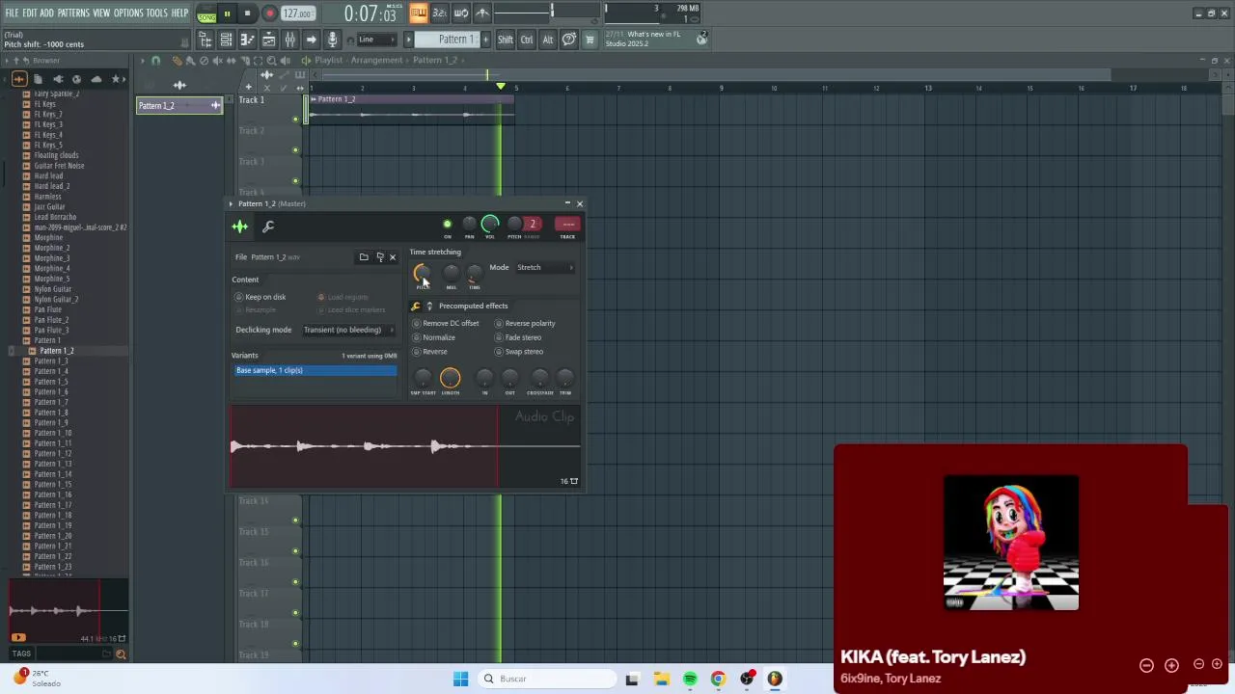
Task: Click the browser starred favorites icon
Action: [x=117, y=79]
